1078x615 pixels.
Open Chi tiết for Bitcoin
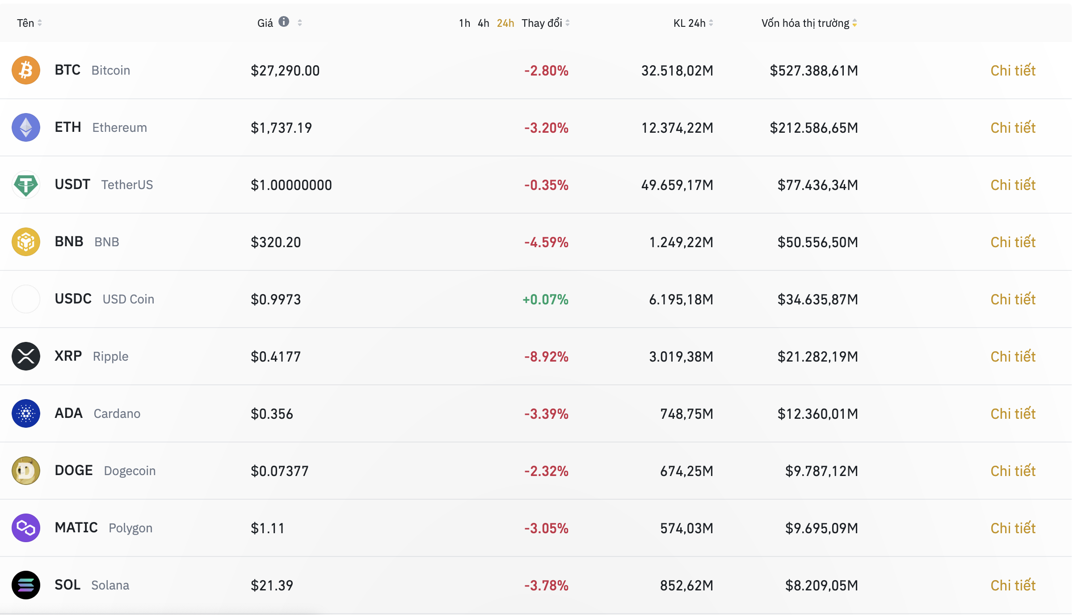click(1013, 70)
